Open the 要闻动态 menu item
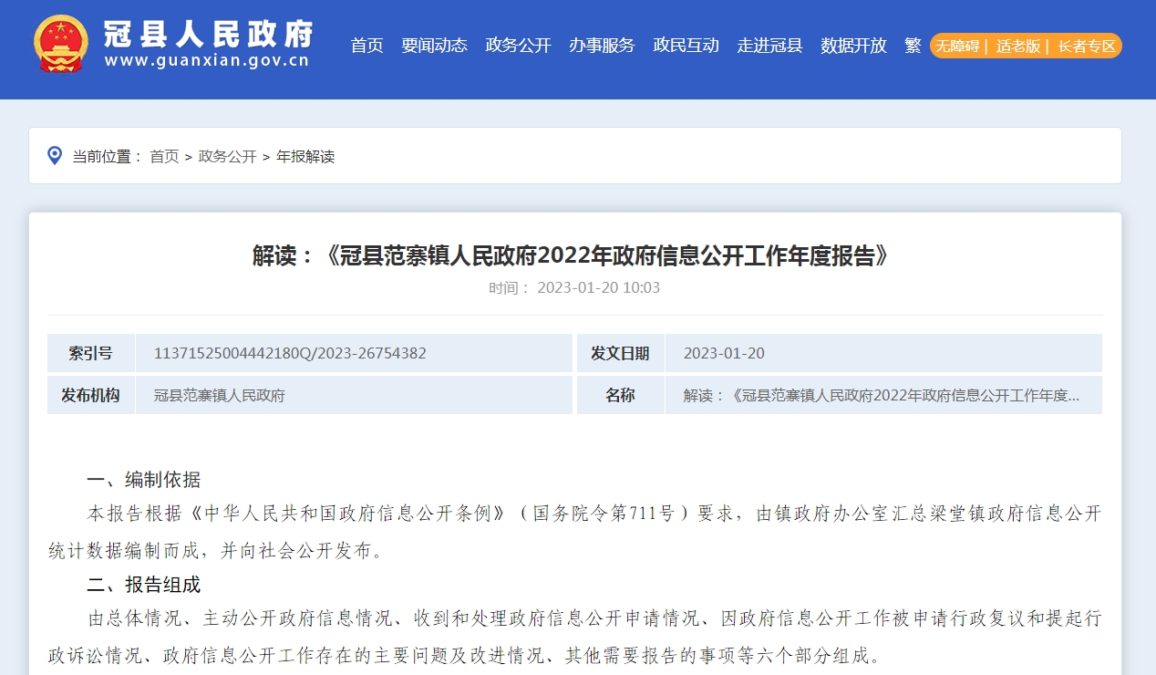Screen dimensions: 1156x675 (x=435, y=46)
